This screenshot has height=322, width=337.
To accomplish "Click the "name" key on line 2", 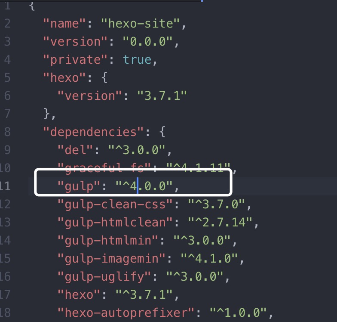I will 64,23.
